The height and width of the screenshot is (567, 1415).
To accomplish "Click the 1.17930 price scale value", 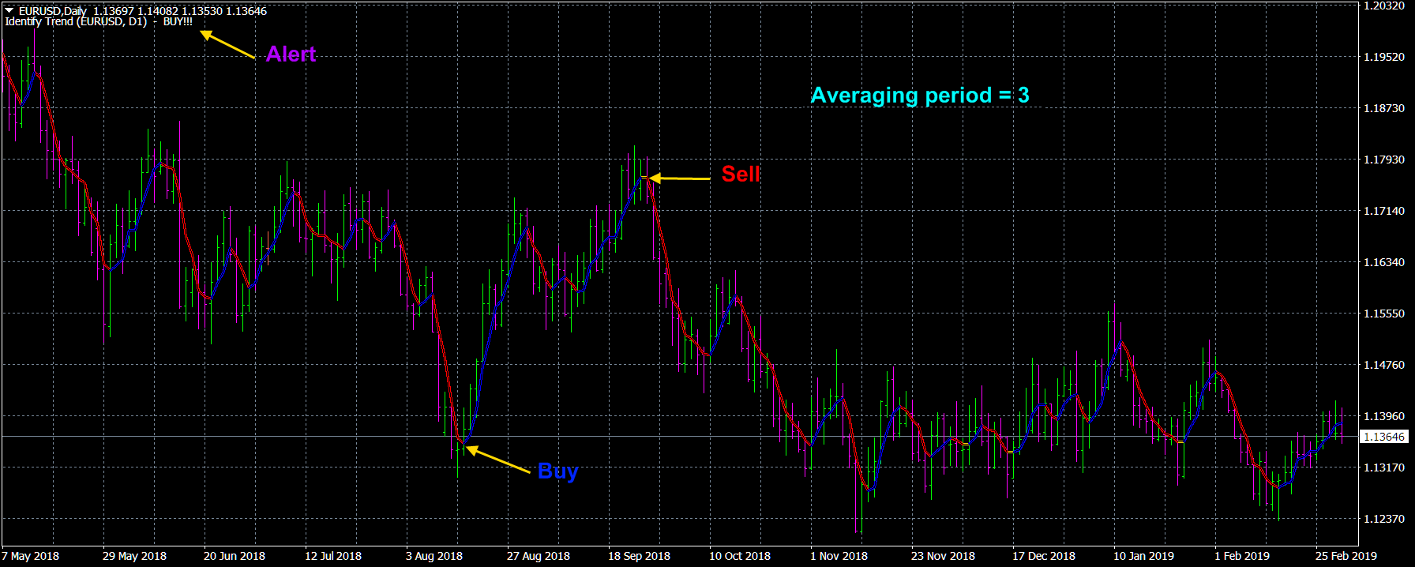I will (1385, 160).
